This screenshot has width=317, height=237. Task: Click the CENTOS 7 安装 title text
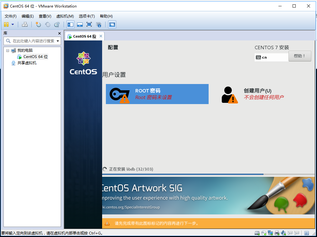pyautogui.click(x=272, y=48)
